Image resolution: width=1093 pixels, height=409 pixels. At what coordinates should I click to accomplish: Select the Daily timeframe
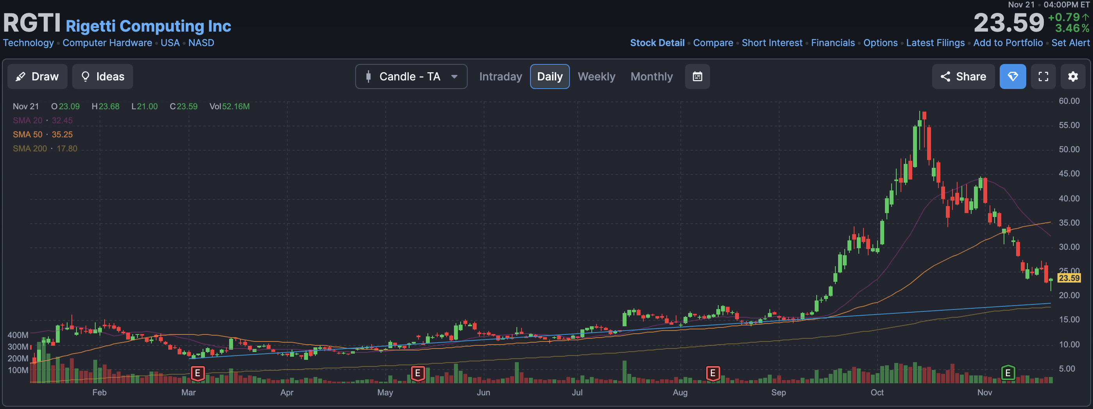pyautogui.click(x=550, y=76)
